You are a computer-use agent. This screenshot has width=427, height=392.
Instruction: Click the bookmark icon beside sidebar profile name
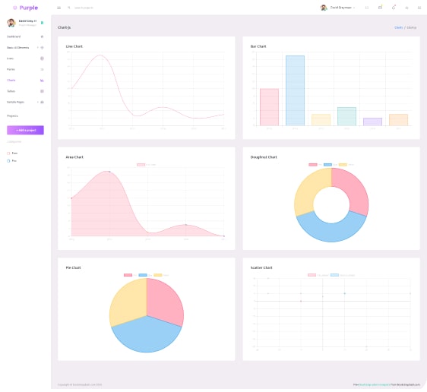click(42, 23)
